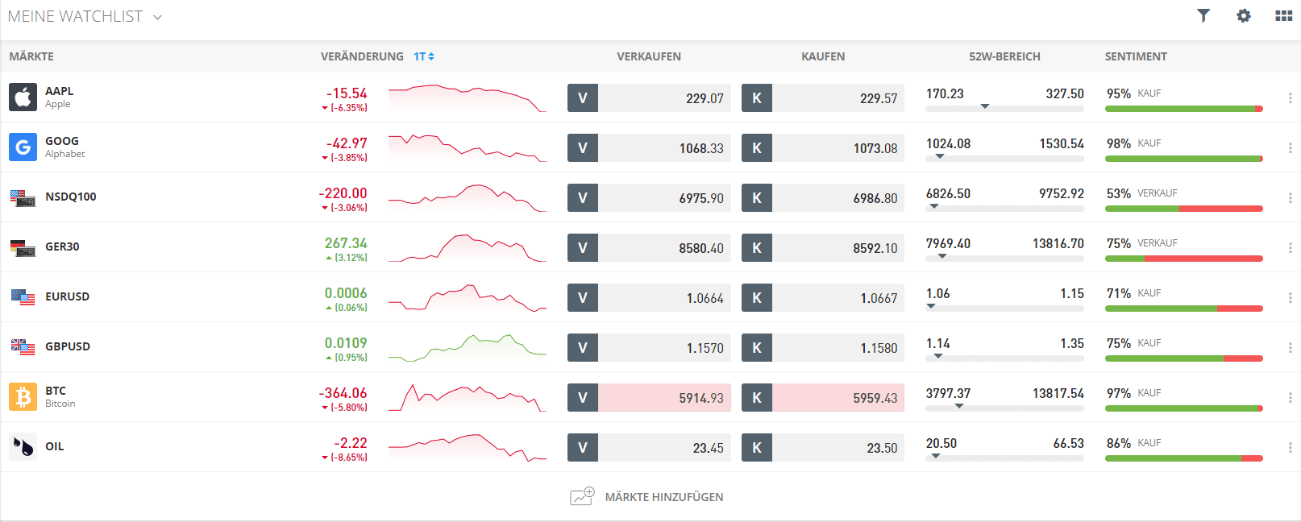Buy GOOG at 1073.08
This screenshot has height=522, width=1301.
(x=823, y=148)
